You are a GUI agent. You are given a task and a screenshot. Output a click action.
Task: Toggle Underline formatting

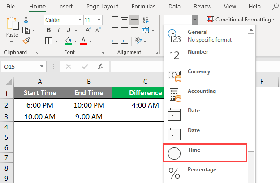click(x=68, y=30)
